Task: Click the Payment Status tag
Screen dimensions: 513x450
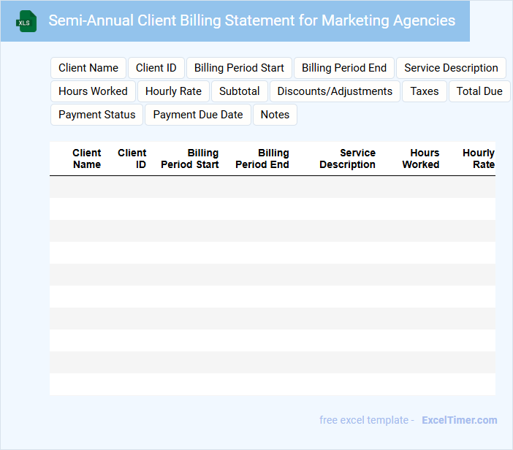Action: (97, 115)
